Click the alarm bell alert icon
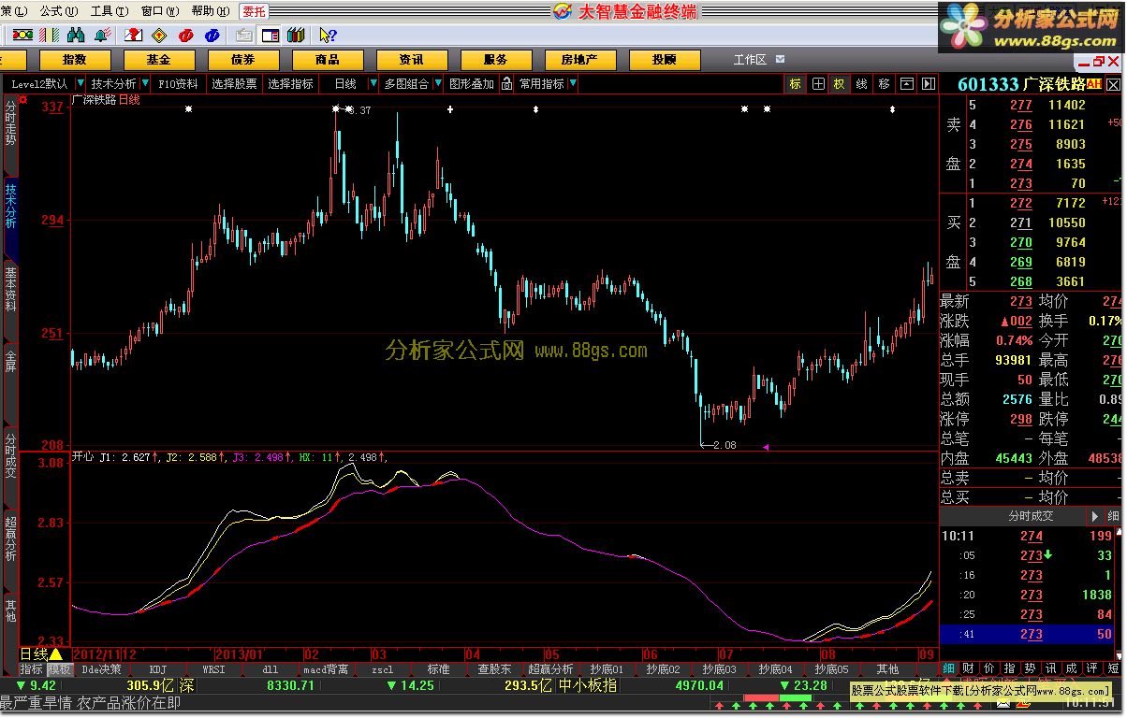This screenshot has height=718, width=1127. pyautogui.click(x=103, y=35)
